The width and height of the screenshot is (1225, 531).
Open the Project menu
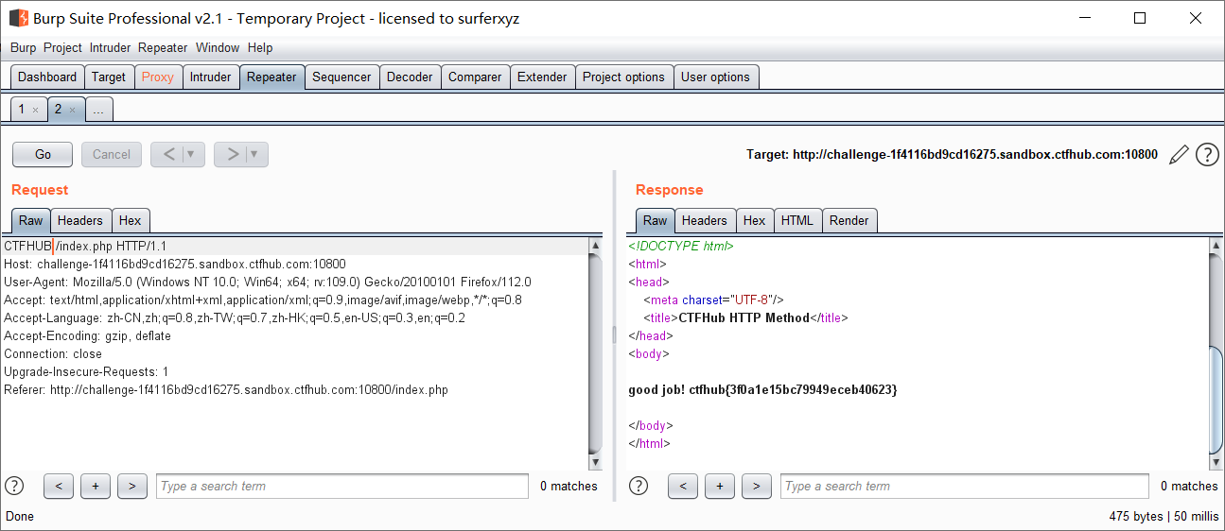[62, 47]
